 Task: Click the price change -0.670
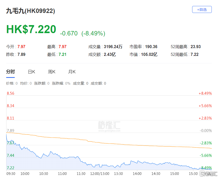click(69, 33)
